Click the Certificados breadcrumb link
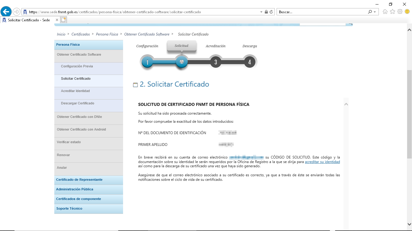The image size is (412, 231). (x=81, y=34)
